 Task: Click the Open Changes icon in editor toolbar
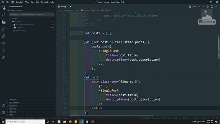coord(190,7)
